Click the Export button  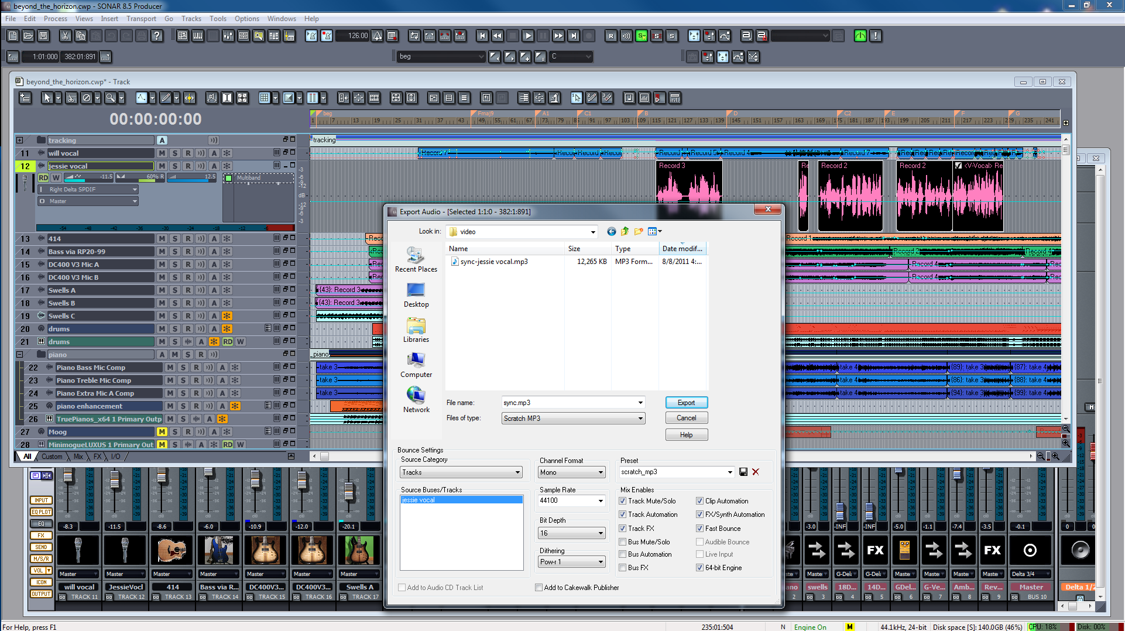click(686, 403)
